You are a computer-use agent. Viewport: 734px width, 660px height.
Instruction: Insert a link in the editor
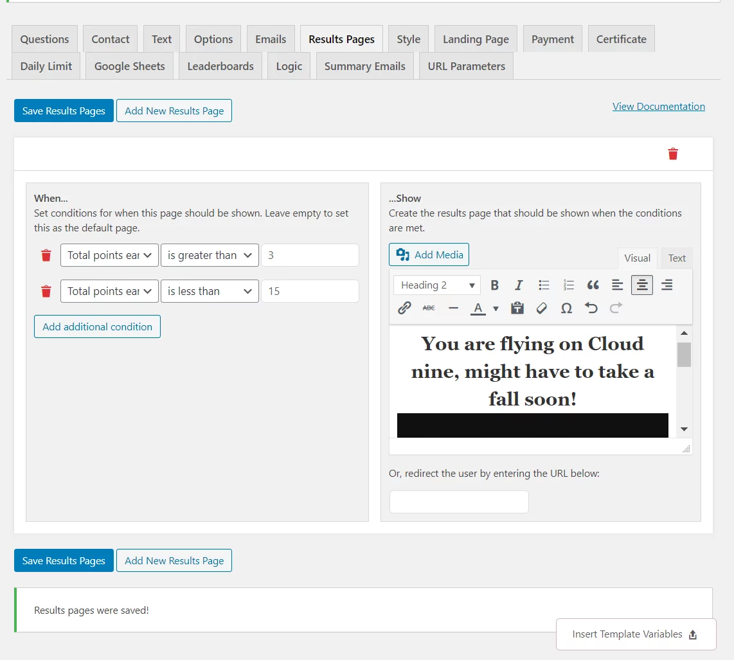[404, 308]
